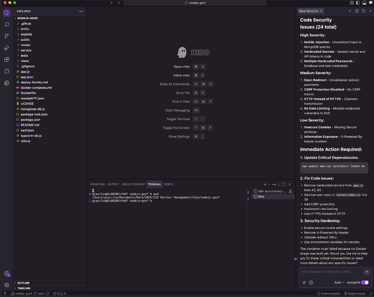This screenshot has height=297, width=374.
Task: Switch to the Problems tab
Action: click(97, 184)
